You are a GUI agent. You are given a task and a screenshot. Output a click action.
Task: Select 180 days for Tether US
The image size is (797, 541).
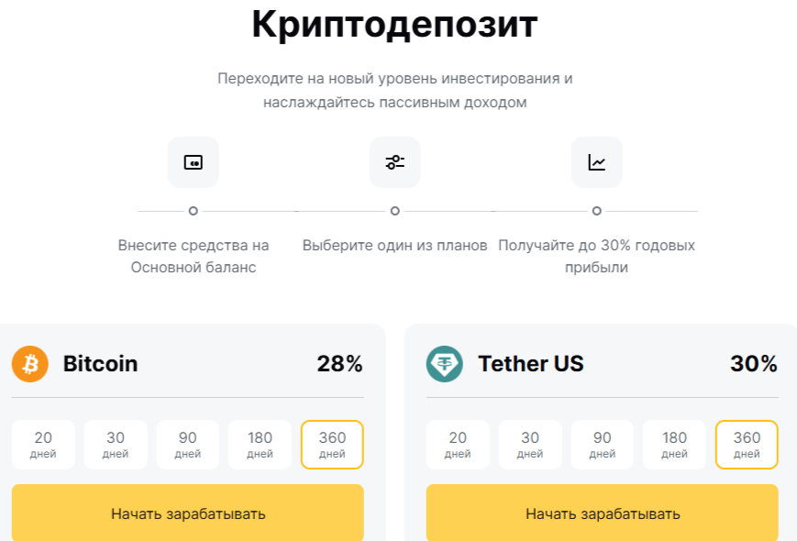(x=674, y=445)
